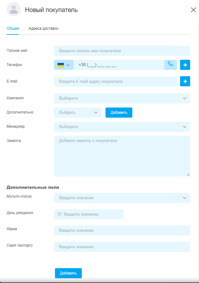
Task: Click the Заметка textarea resize handle
Action: [188, 175]
